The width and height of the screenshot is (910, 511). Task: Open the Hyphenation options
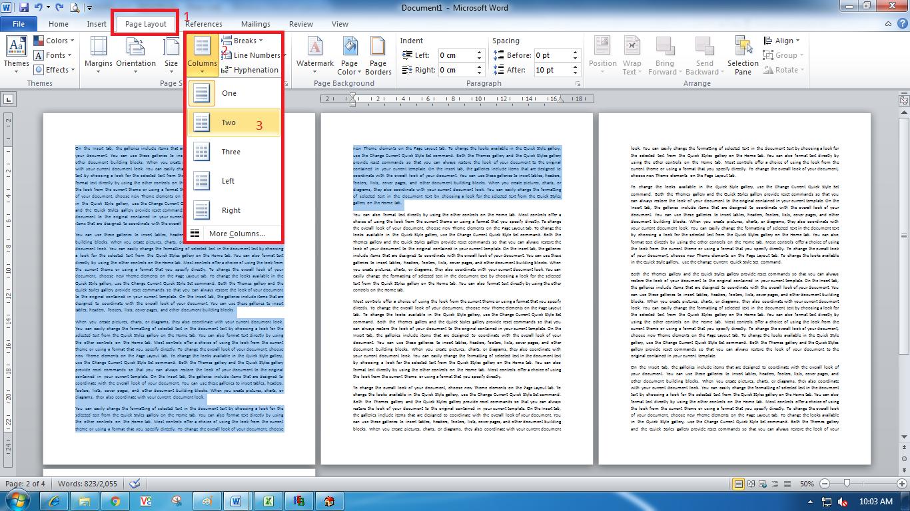[x=250, y=70]
